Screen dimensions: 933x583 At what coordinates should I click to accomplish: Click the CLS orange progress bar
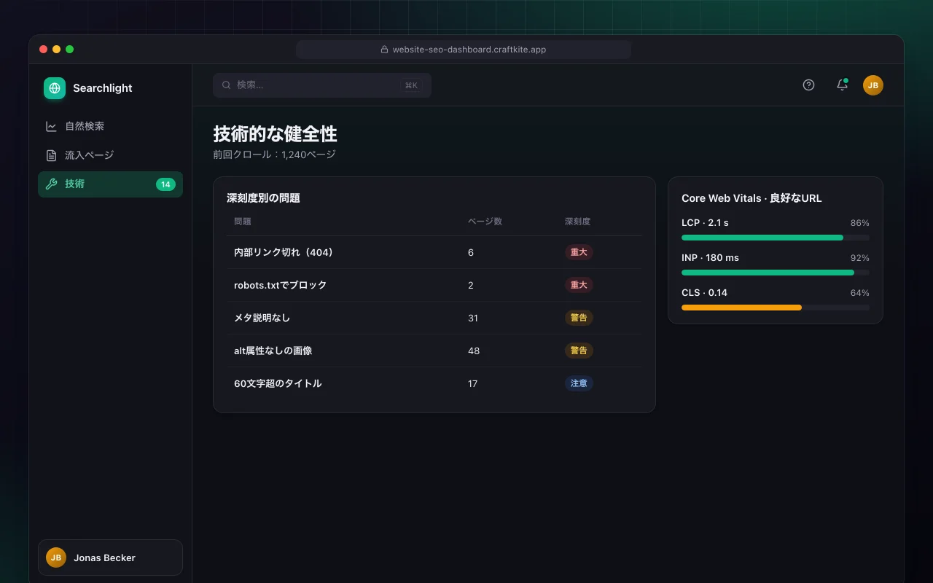point(741,308)
